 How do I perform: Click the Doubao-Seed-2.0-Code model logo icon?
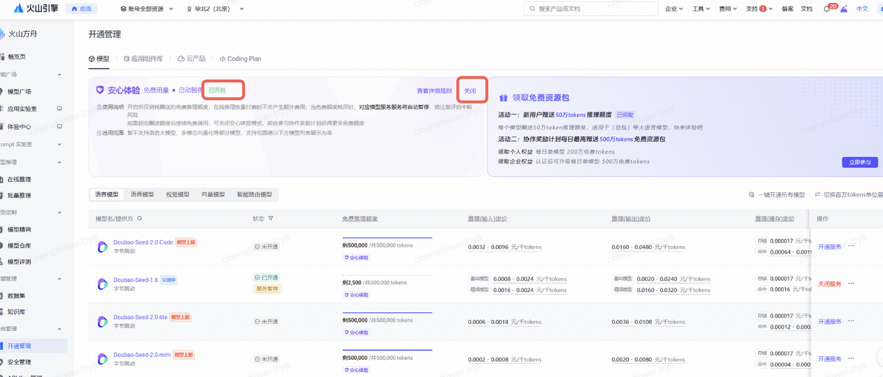coord(102,246)
